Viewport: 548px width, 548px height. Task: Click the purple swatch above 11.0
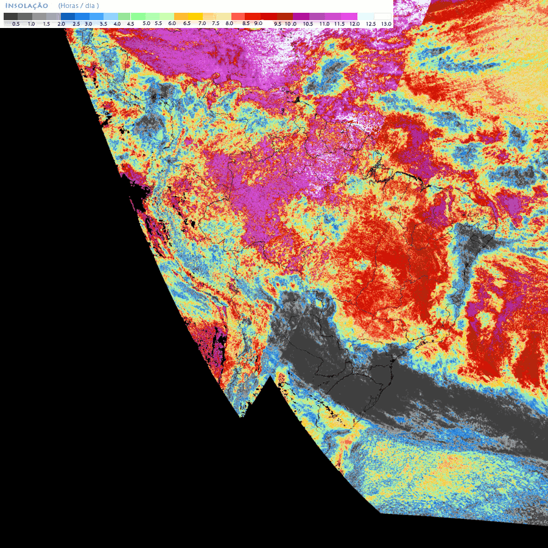tap(317, 16)
